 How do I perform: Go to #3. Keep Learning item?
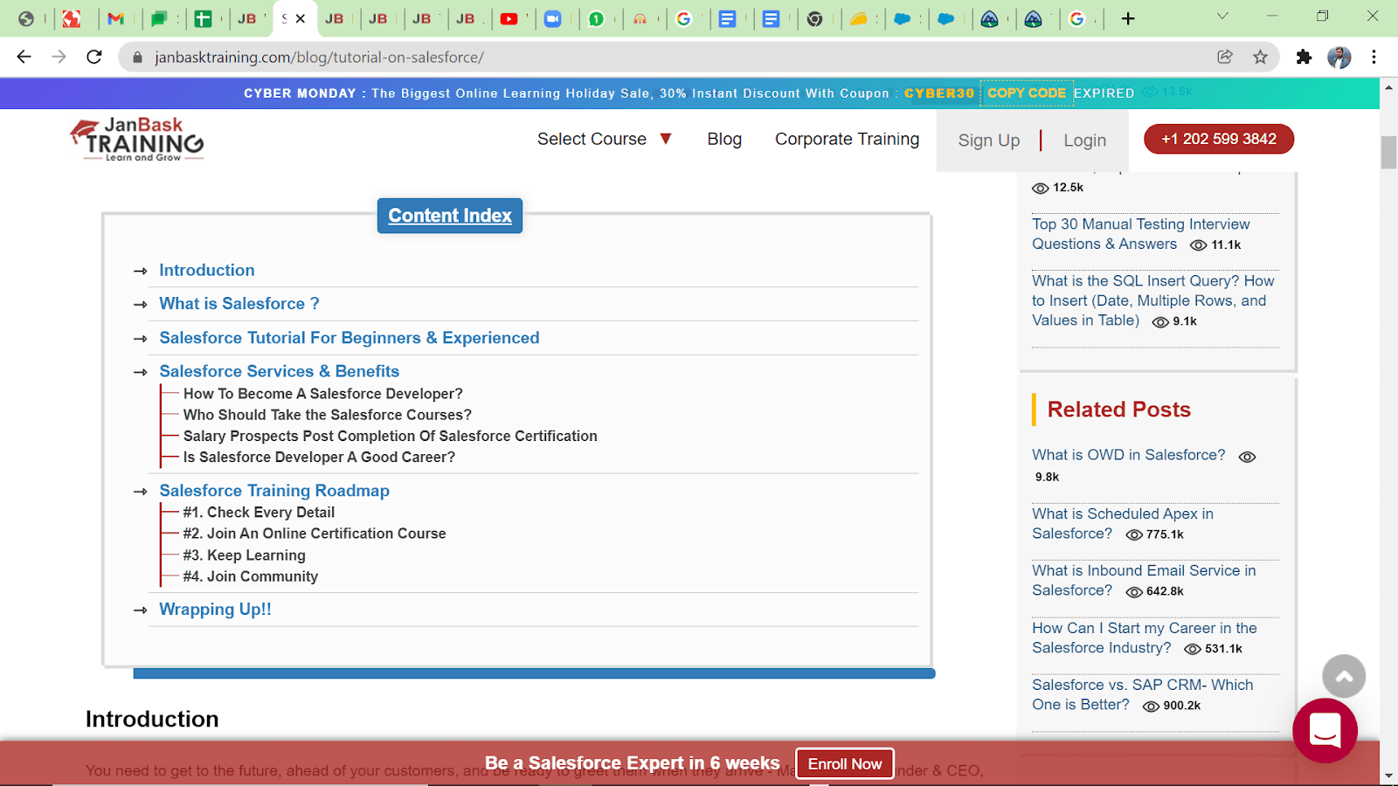pos(245,555)
